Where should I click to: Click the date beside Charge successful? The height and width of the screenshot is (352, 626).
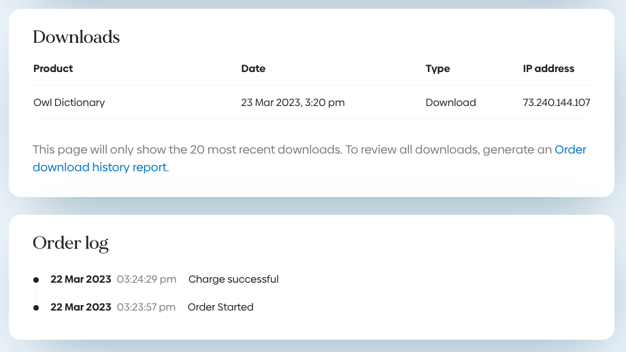81,279
